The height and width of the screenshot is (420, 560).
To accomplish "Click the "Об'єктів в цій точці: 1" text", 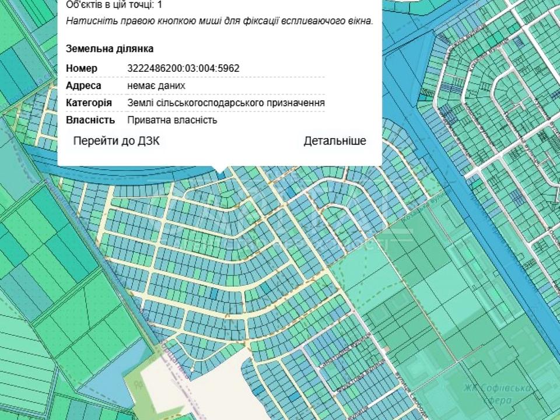I will 114,5.
